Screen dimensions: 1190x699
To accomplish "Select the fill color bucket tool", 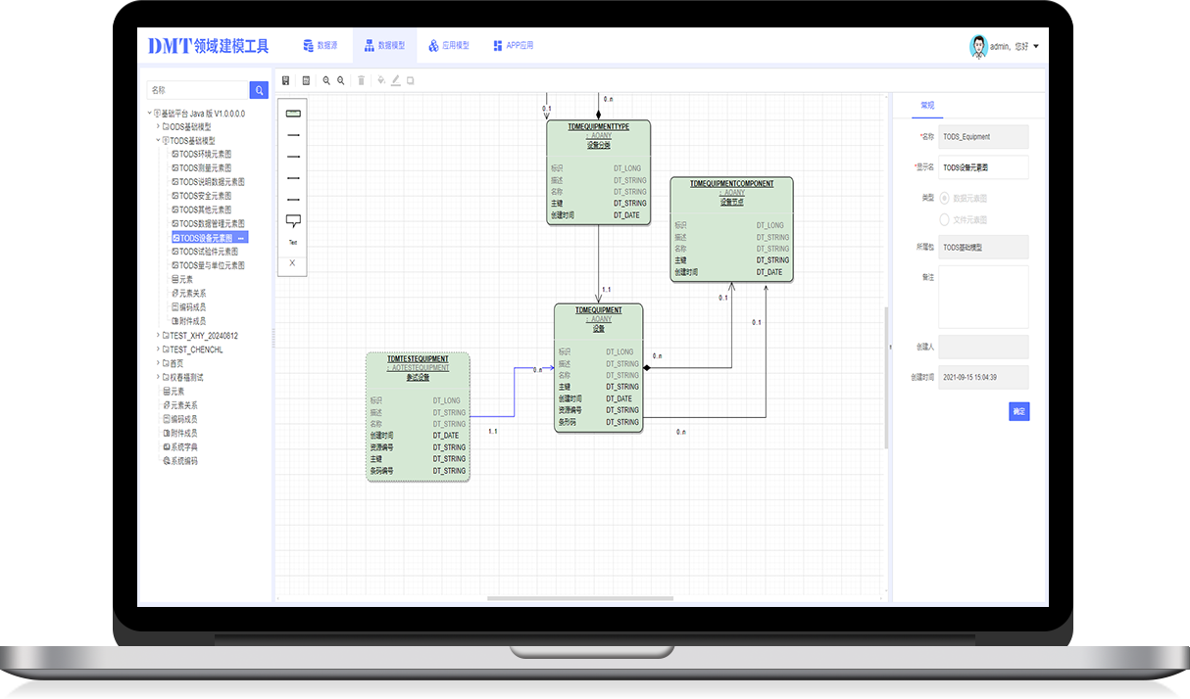I will (x=381, y=80).
